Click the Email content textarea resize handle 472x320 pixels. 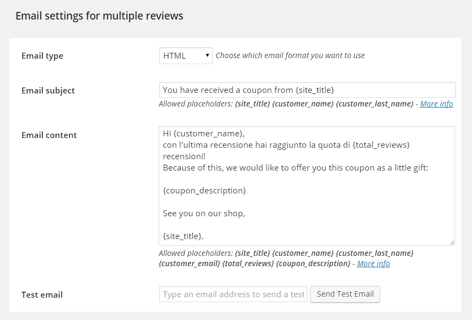tap(452, 243)
